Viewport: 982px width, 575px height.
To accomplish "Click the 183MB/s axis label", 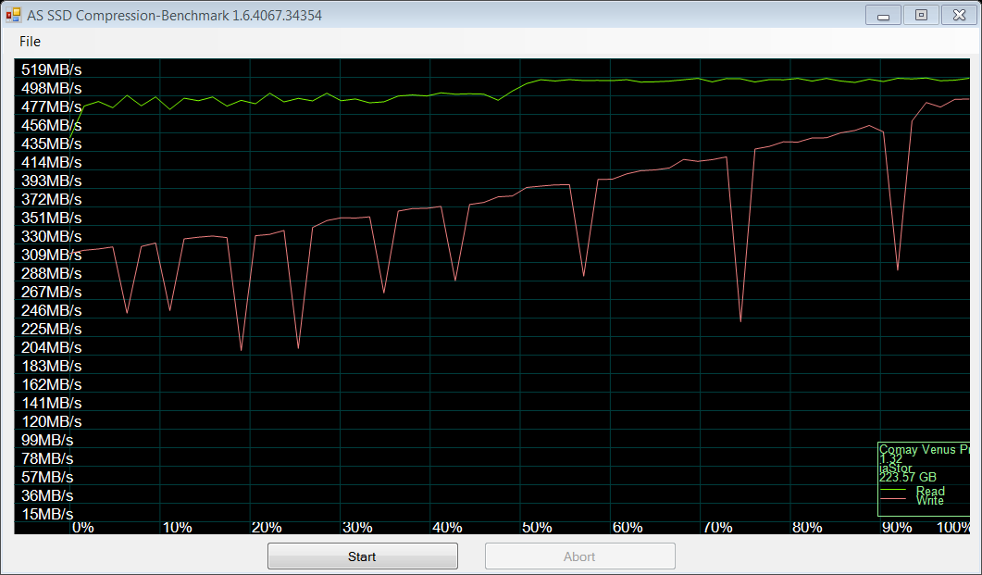I will (51, 366).
